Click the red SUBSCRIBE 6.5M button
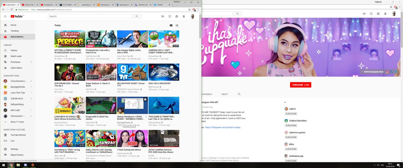This screenshot has height=168, width=403. pos(301,85)
